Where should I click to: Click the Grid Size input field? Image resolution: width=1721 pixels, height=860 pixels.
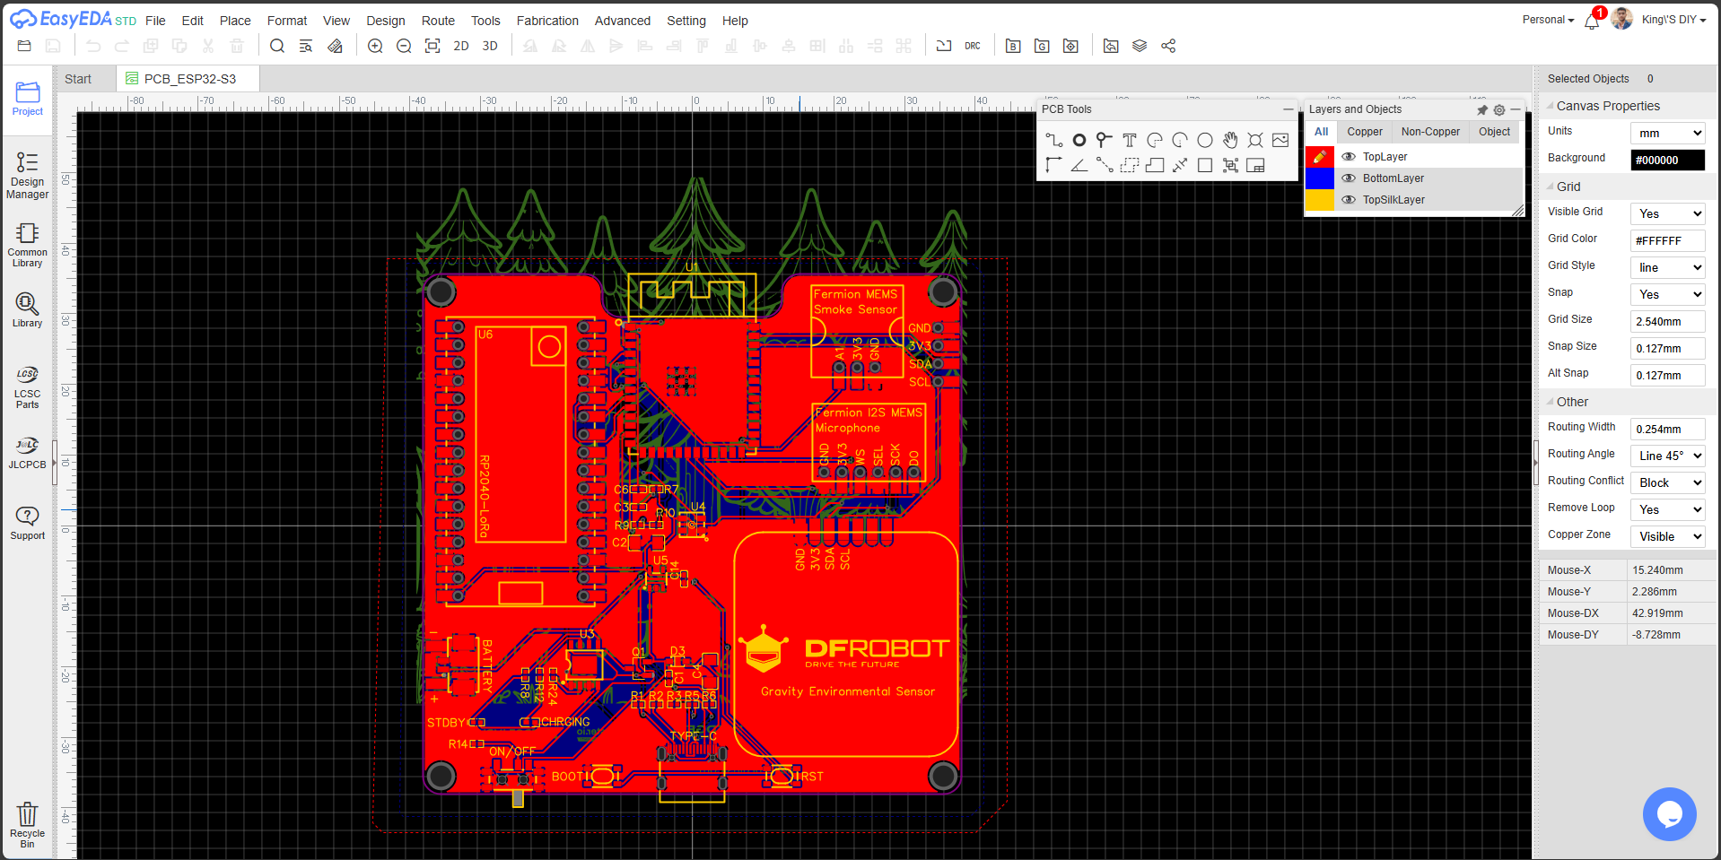[1667, 321]
